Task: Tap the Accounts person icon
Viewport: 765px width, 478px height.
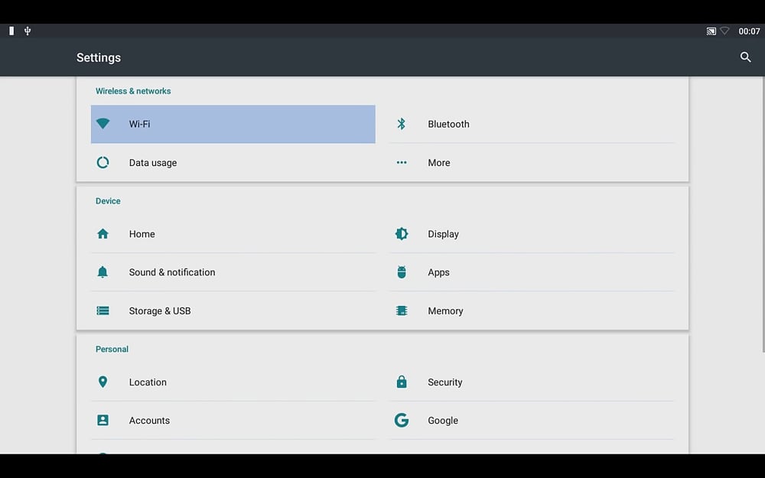Action: [103, 420]
